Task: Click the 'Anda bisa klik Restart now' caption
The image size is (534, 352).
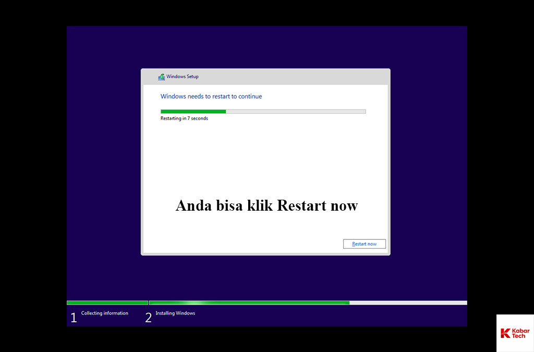Action: point(266,205)
